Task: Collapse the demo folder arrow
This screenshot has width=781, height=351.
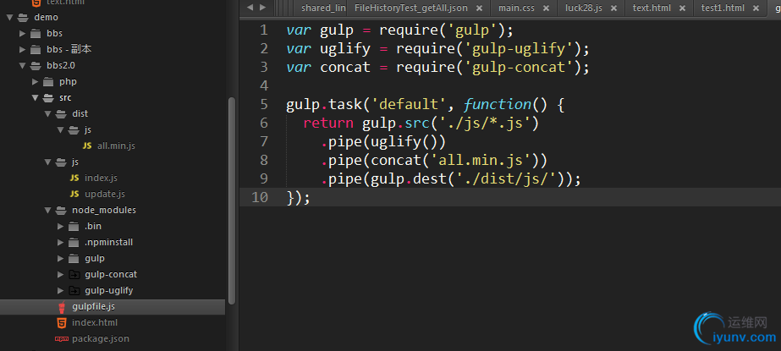Action: tap(10, 18)
